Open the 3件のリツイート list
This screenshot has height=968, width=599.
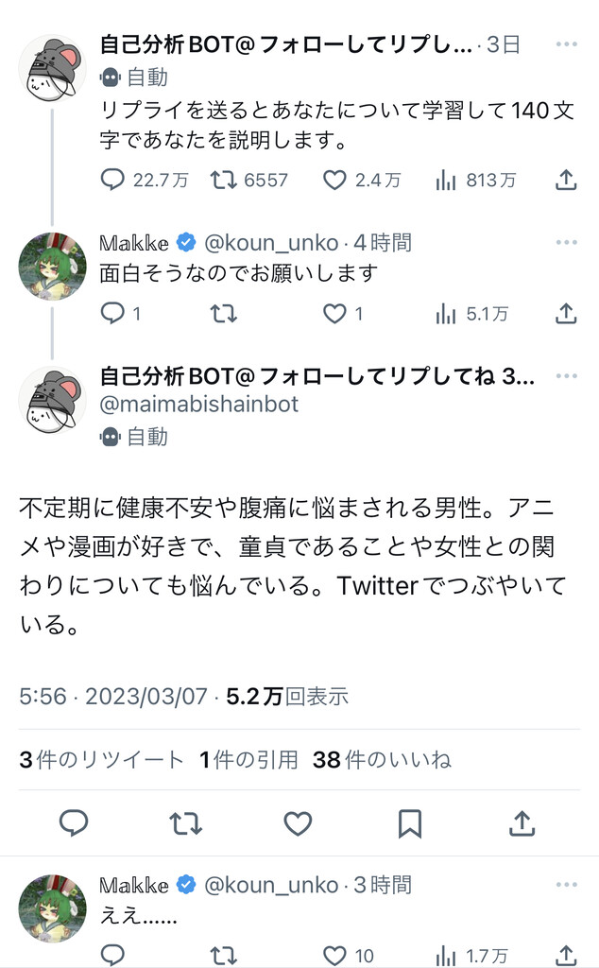point(102,759)
